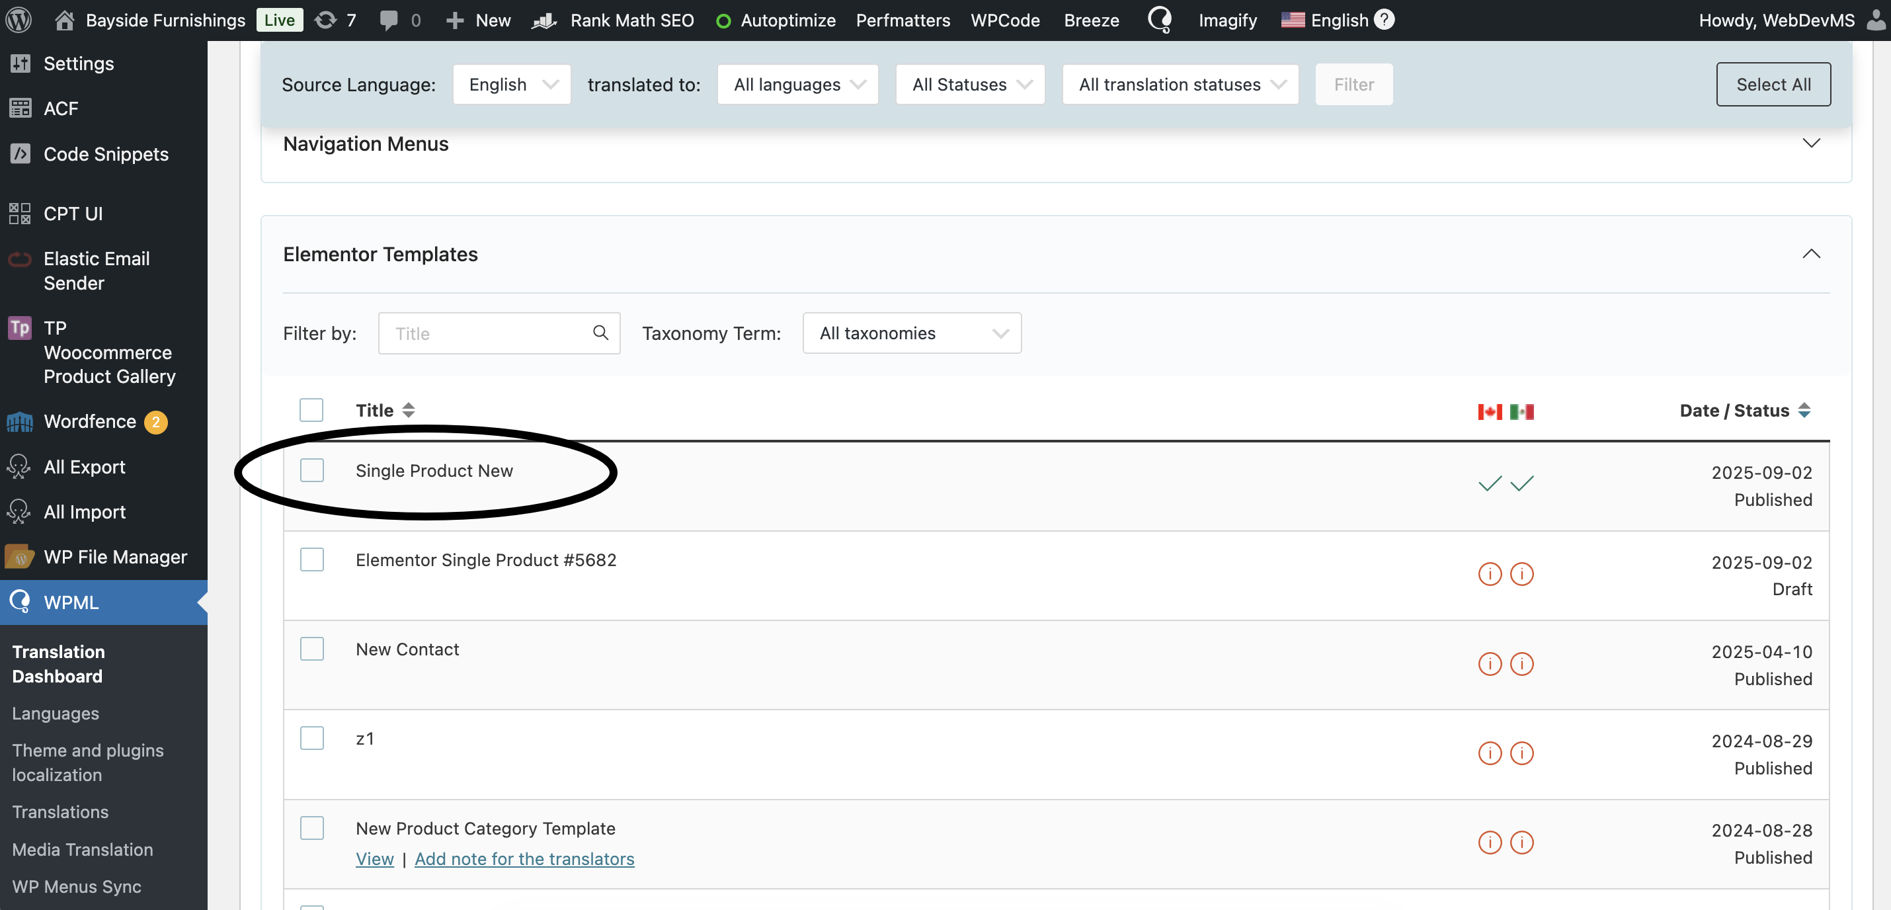This screenshot has width=1891, height=910.
Task: Open the comments bubble icon
Action: (x=388, y=20)
